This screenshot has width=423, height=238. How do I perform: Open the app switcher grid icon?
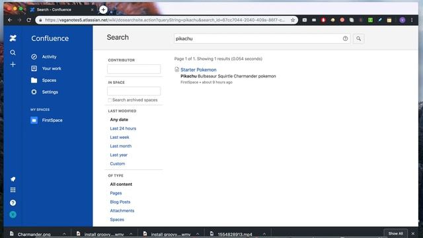pyautogui.click(x=13, y=190)
